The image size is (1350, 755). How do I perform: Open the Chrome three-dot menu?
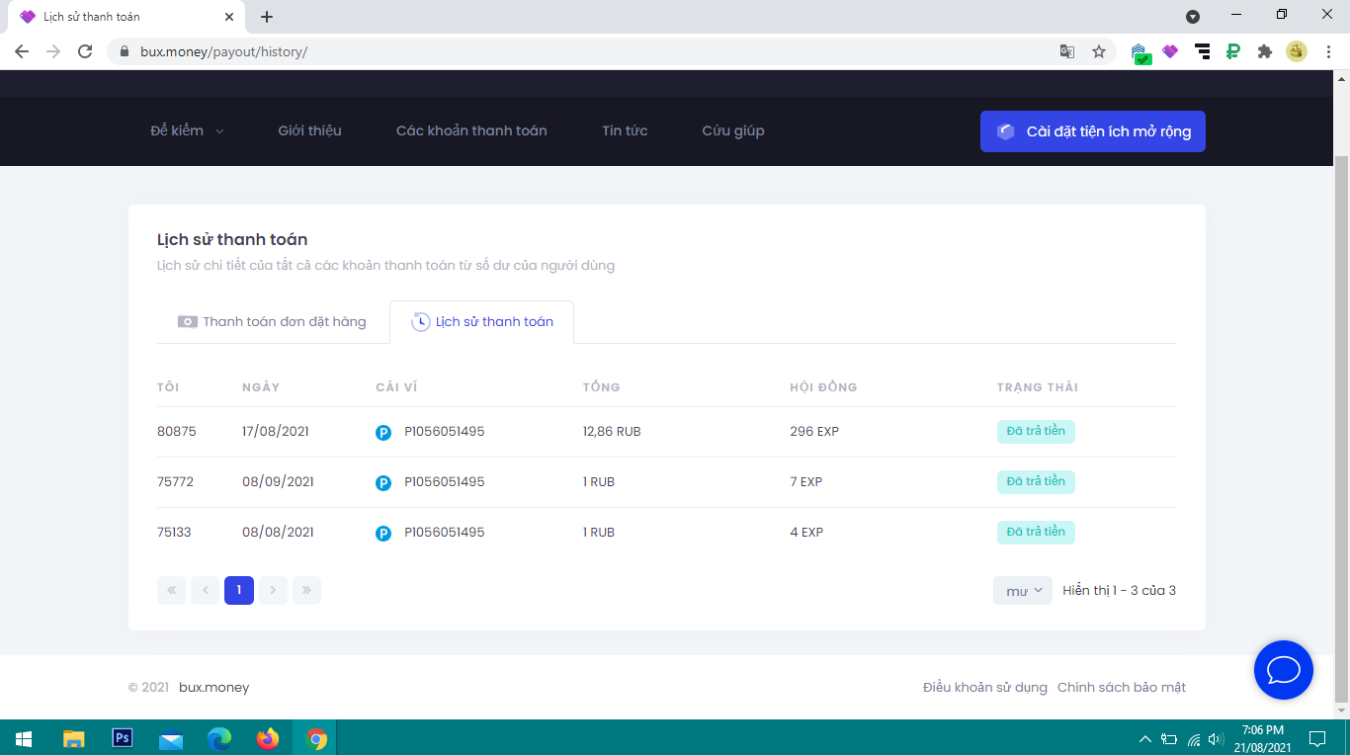click(1328, 51)
